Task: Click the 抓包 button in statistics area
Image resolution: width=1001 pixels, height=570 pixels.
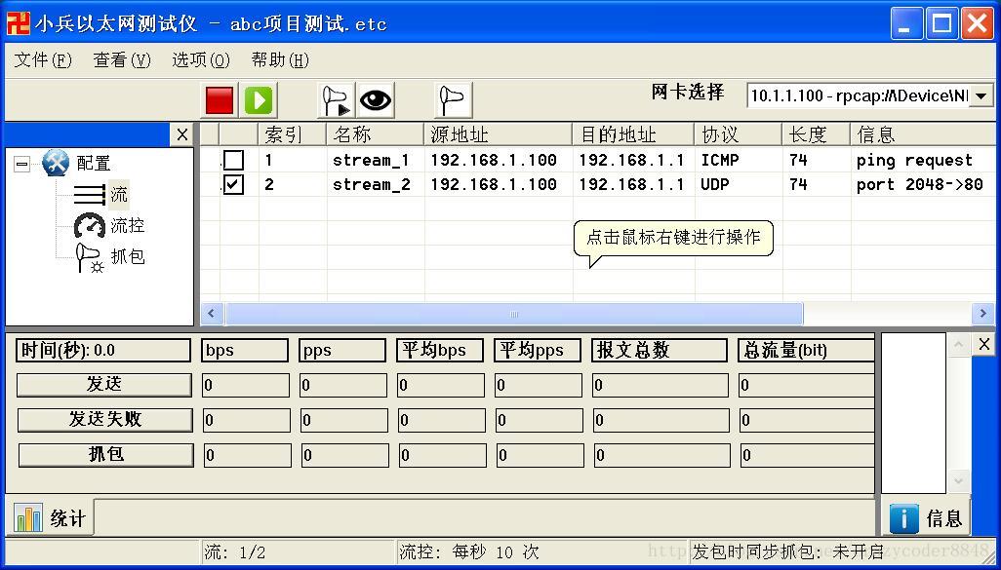Action: point(103,455)
